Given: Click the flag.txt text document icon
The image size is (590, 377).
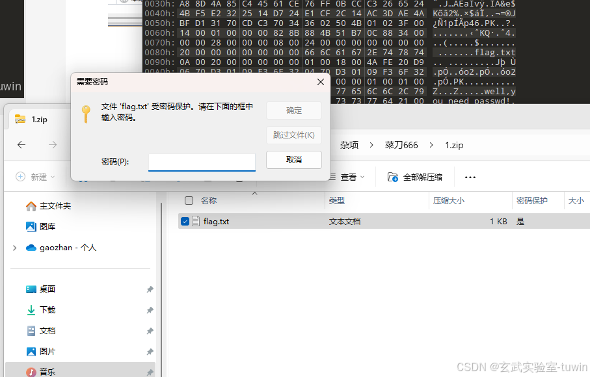Looking at the screenshot, I should (196, 222).
